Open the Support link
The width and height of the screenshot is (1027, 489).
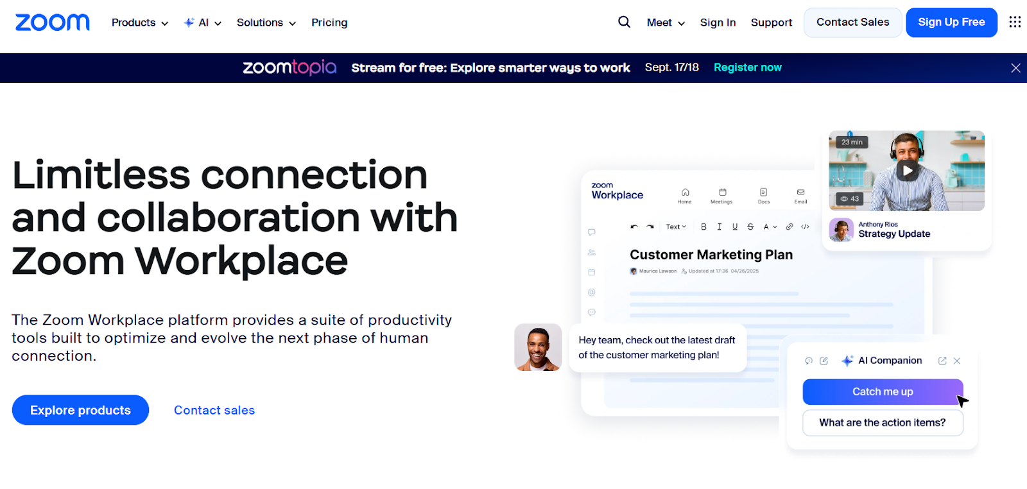(x=772, y=22)
